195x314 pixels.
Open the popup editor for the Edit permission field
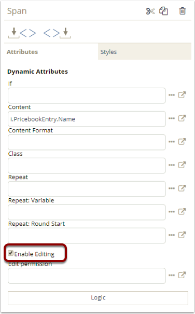[182, 275]
